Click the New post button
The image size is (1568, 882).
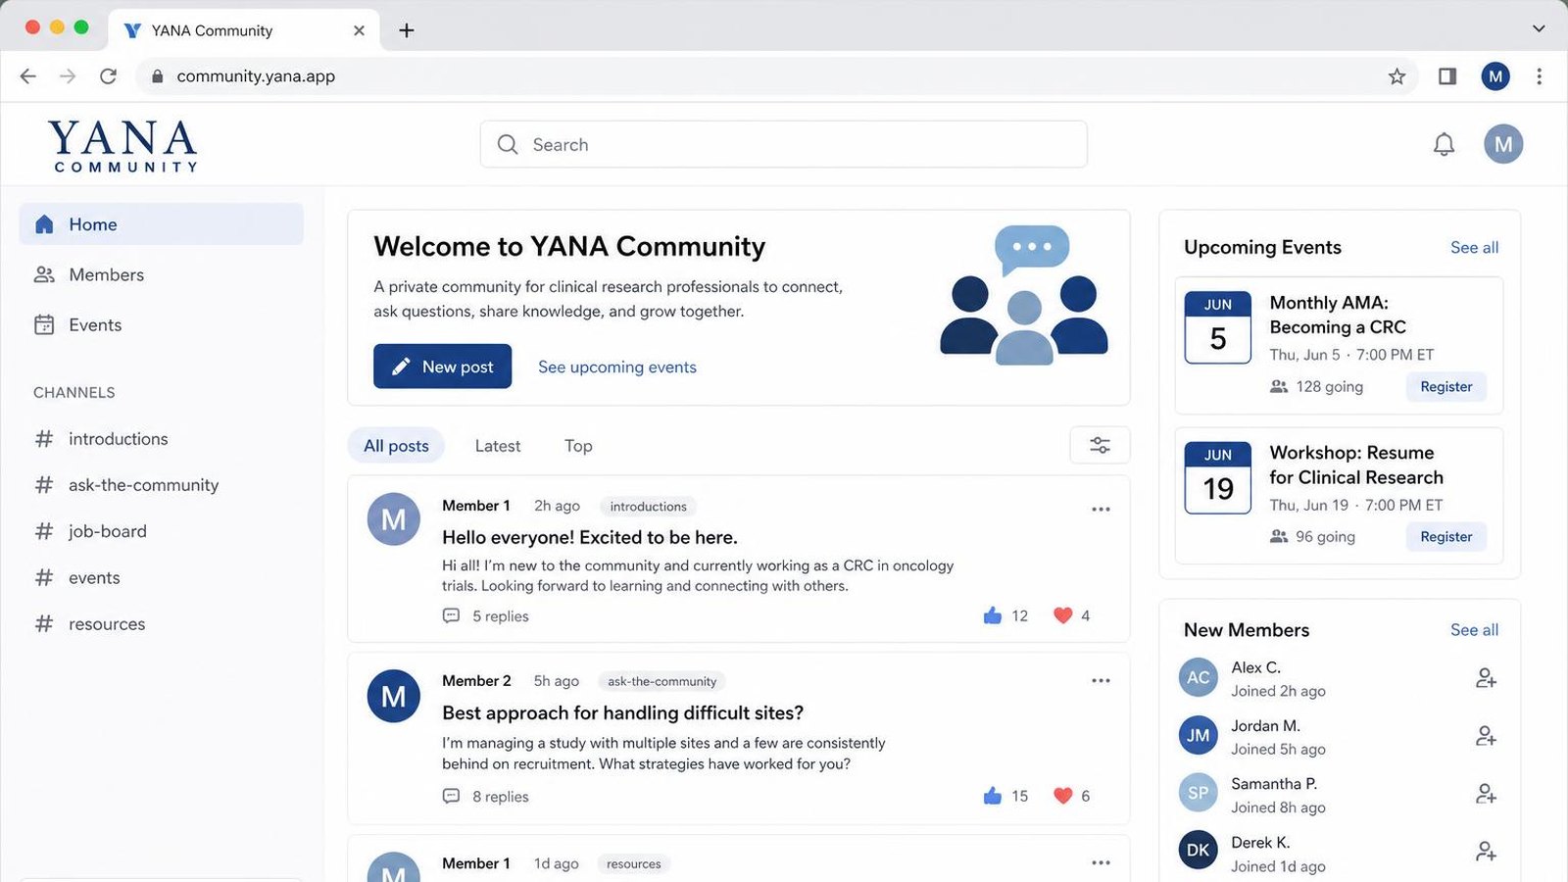point(442,367)
